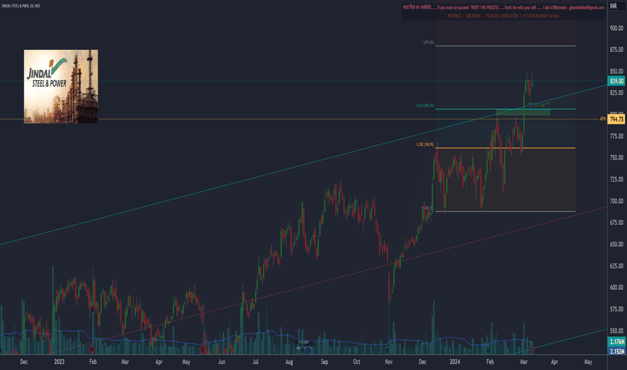Click the Apr label right of Mar 2024
This screenshot has width=627, height=370.
[x=554, y=362]
